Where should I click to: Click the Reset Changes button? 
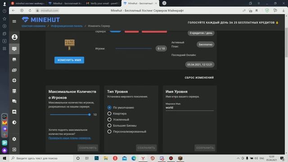click(x=199, y=78)
